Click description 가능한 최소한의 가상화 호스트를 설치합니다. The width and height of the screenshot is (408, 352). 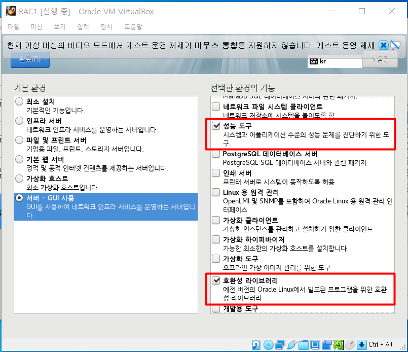(x=286, y=249)
